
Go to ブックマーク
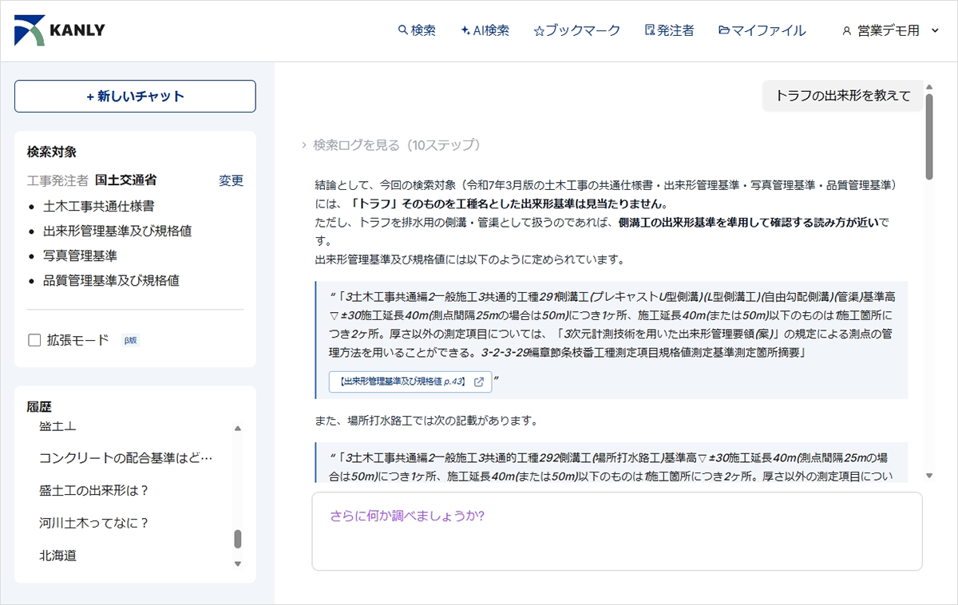576,30
